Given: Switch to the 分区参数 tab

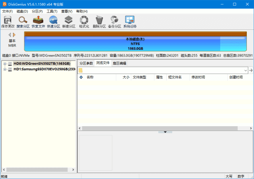Looking at the screenshot, I should [86, 63].
